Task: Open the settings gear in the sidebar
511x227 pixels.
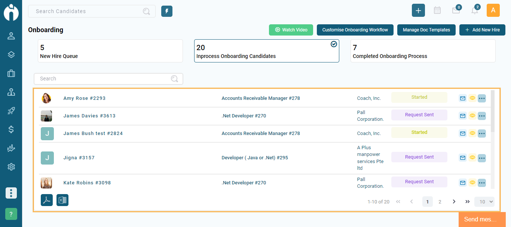Action: click(11, 167)
